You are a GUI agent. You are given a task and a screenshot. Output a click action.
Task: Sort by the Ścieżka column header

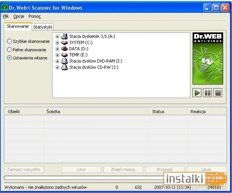[96, 112]
